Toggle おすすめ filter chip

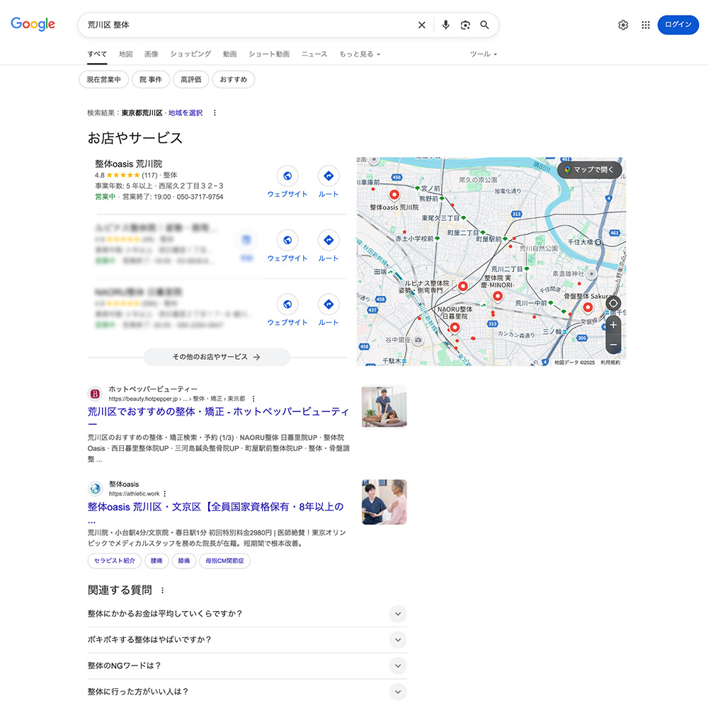[234, 79]
